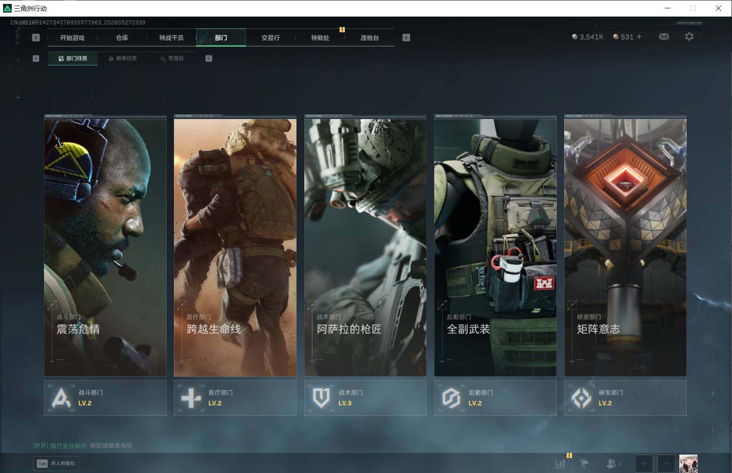This screenshot has width=732, height=473.
Task: Open the 开始游戏 tab
Action: point(72,38)
